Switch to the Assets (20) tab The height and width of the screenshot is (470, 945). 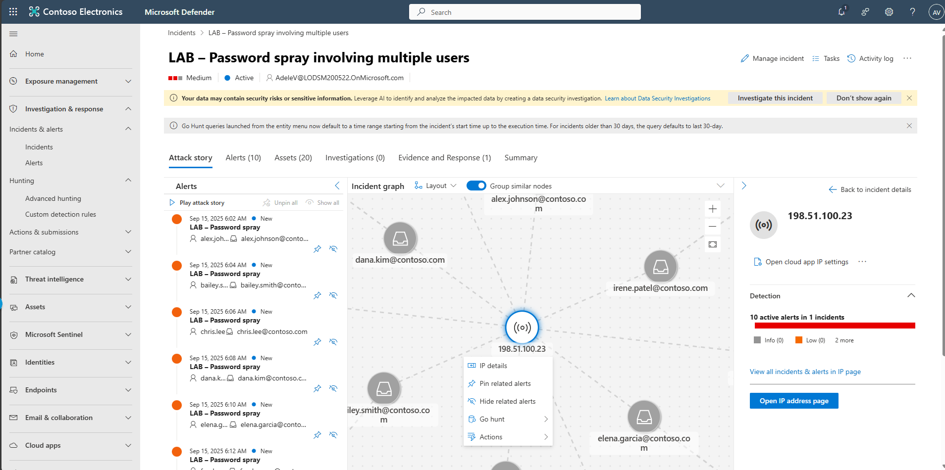point(293,158)
